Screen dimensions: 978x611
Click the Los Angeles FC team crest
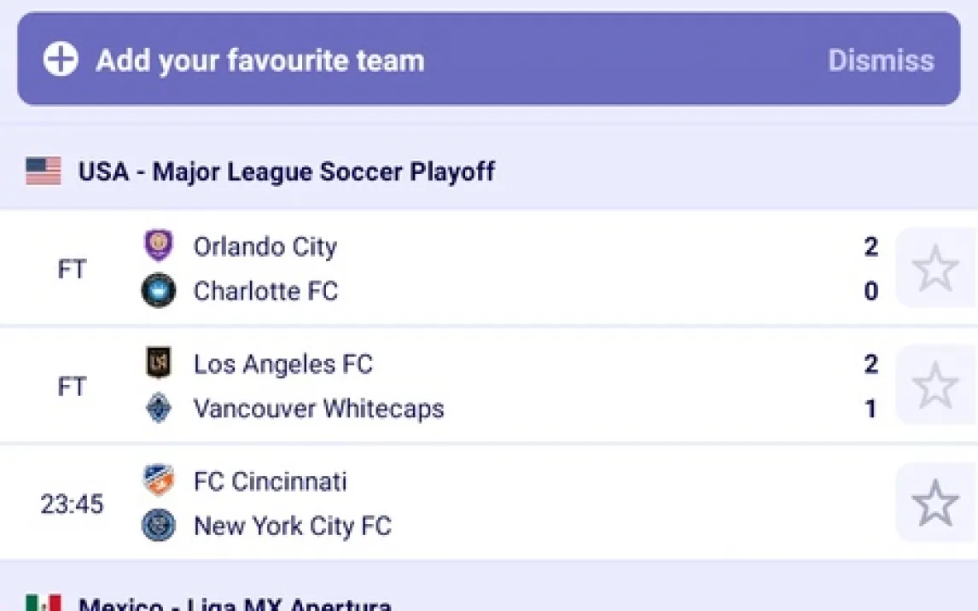coord(159,364)
